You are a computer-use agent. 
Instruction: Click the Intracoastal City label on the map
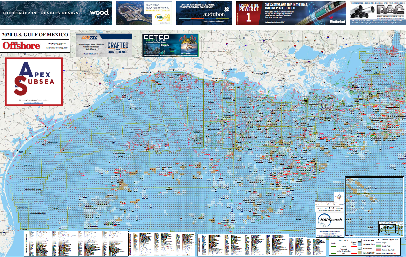(x=230, y=70)
